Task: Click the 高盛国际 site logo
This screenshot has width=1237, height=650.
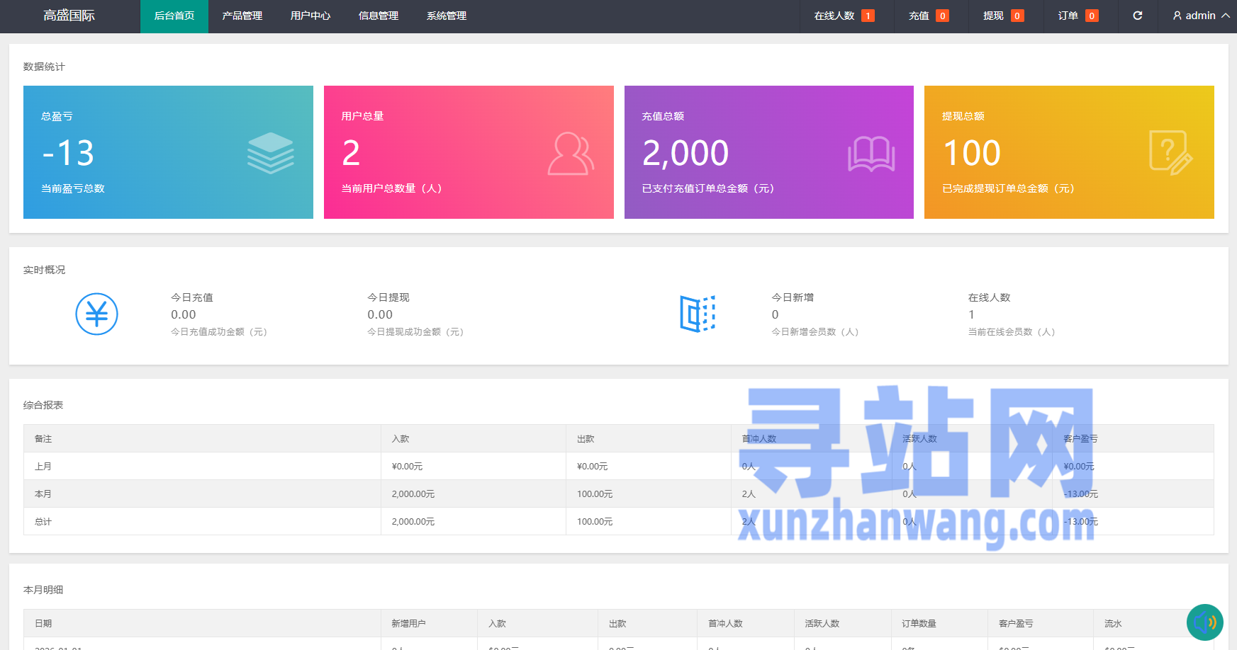Action: coord(69,16)
